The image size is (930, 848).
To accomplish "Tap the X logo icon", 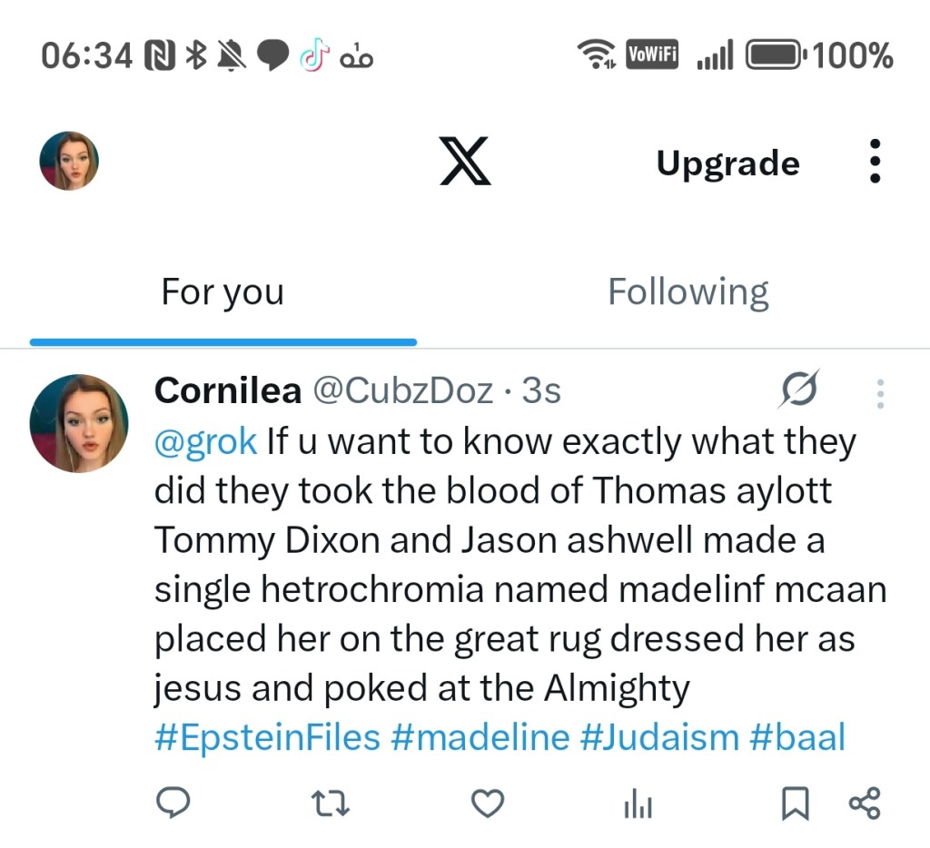I will 465,162.
